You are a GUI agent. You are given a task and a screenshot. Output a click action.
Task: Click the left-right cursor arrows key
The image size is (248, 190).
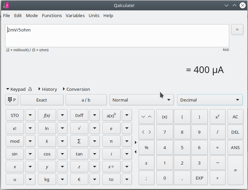146,132
